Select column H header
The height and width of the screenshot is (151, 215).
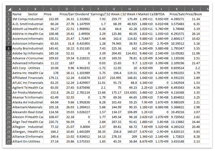(129, 9)
